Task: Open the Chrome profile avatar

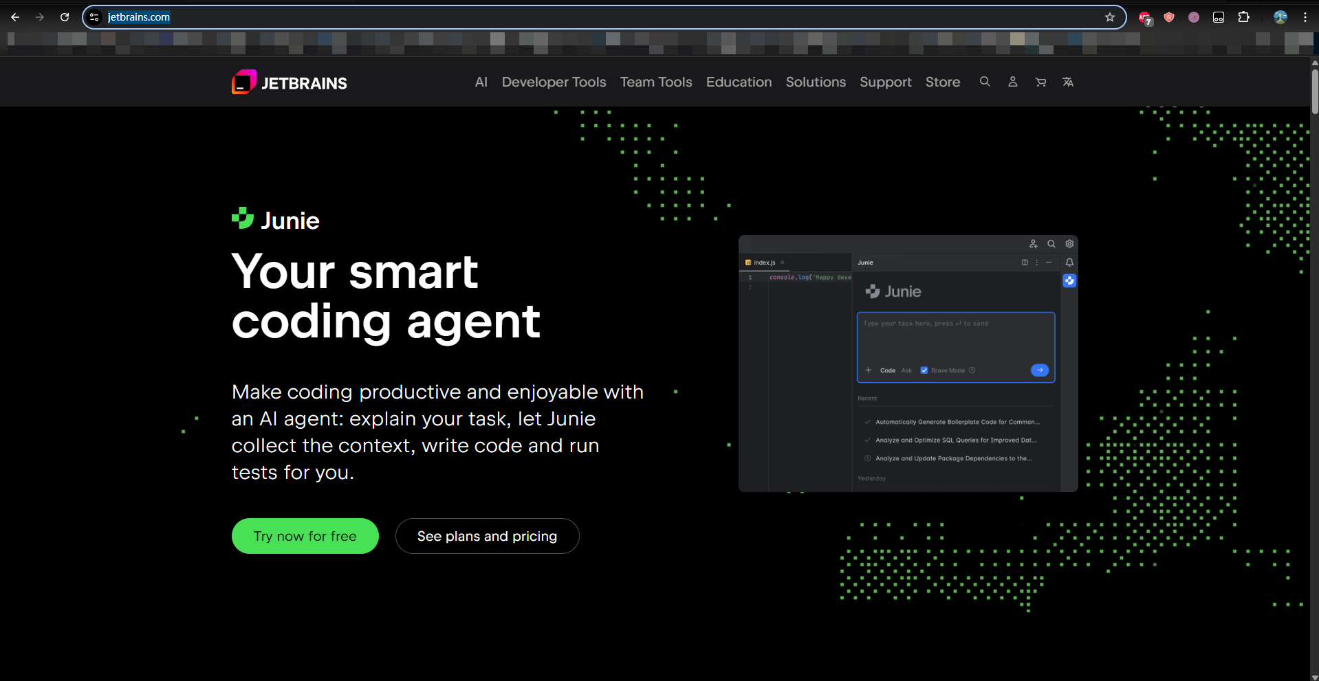Action: (1280, 17)
